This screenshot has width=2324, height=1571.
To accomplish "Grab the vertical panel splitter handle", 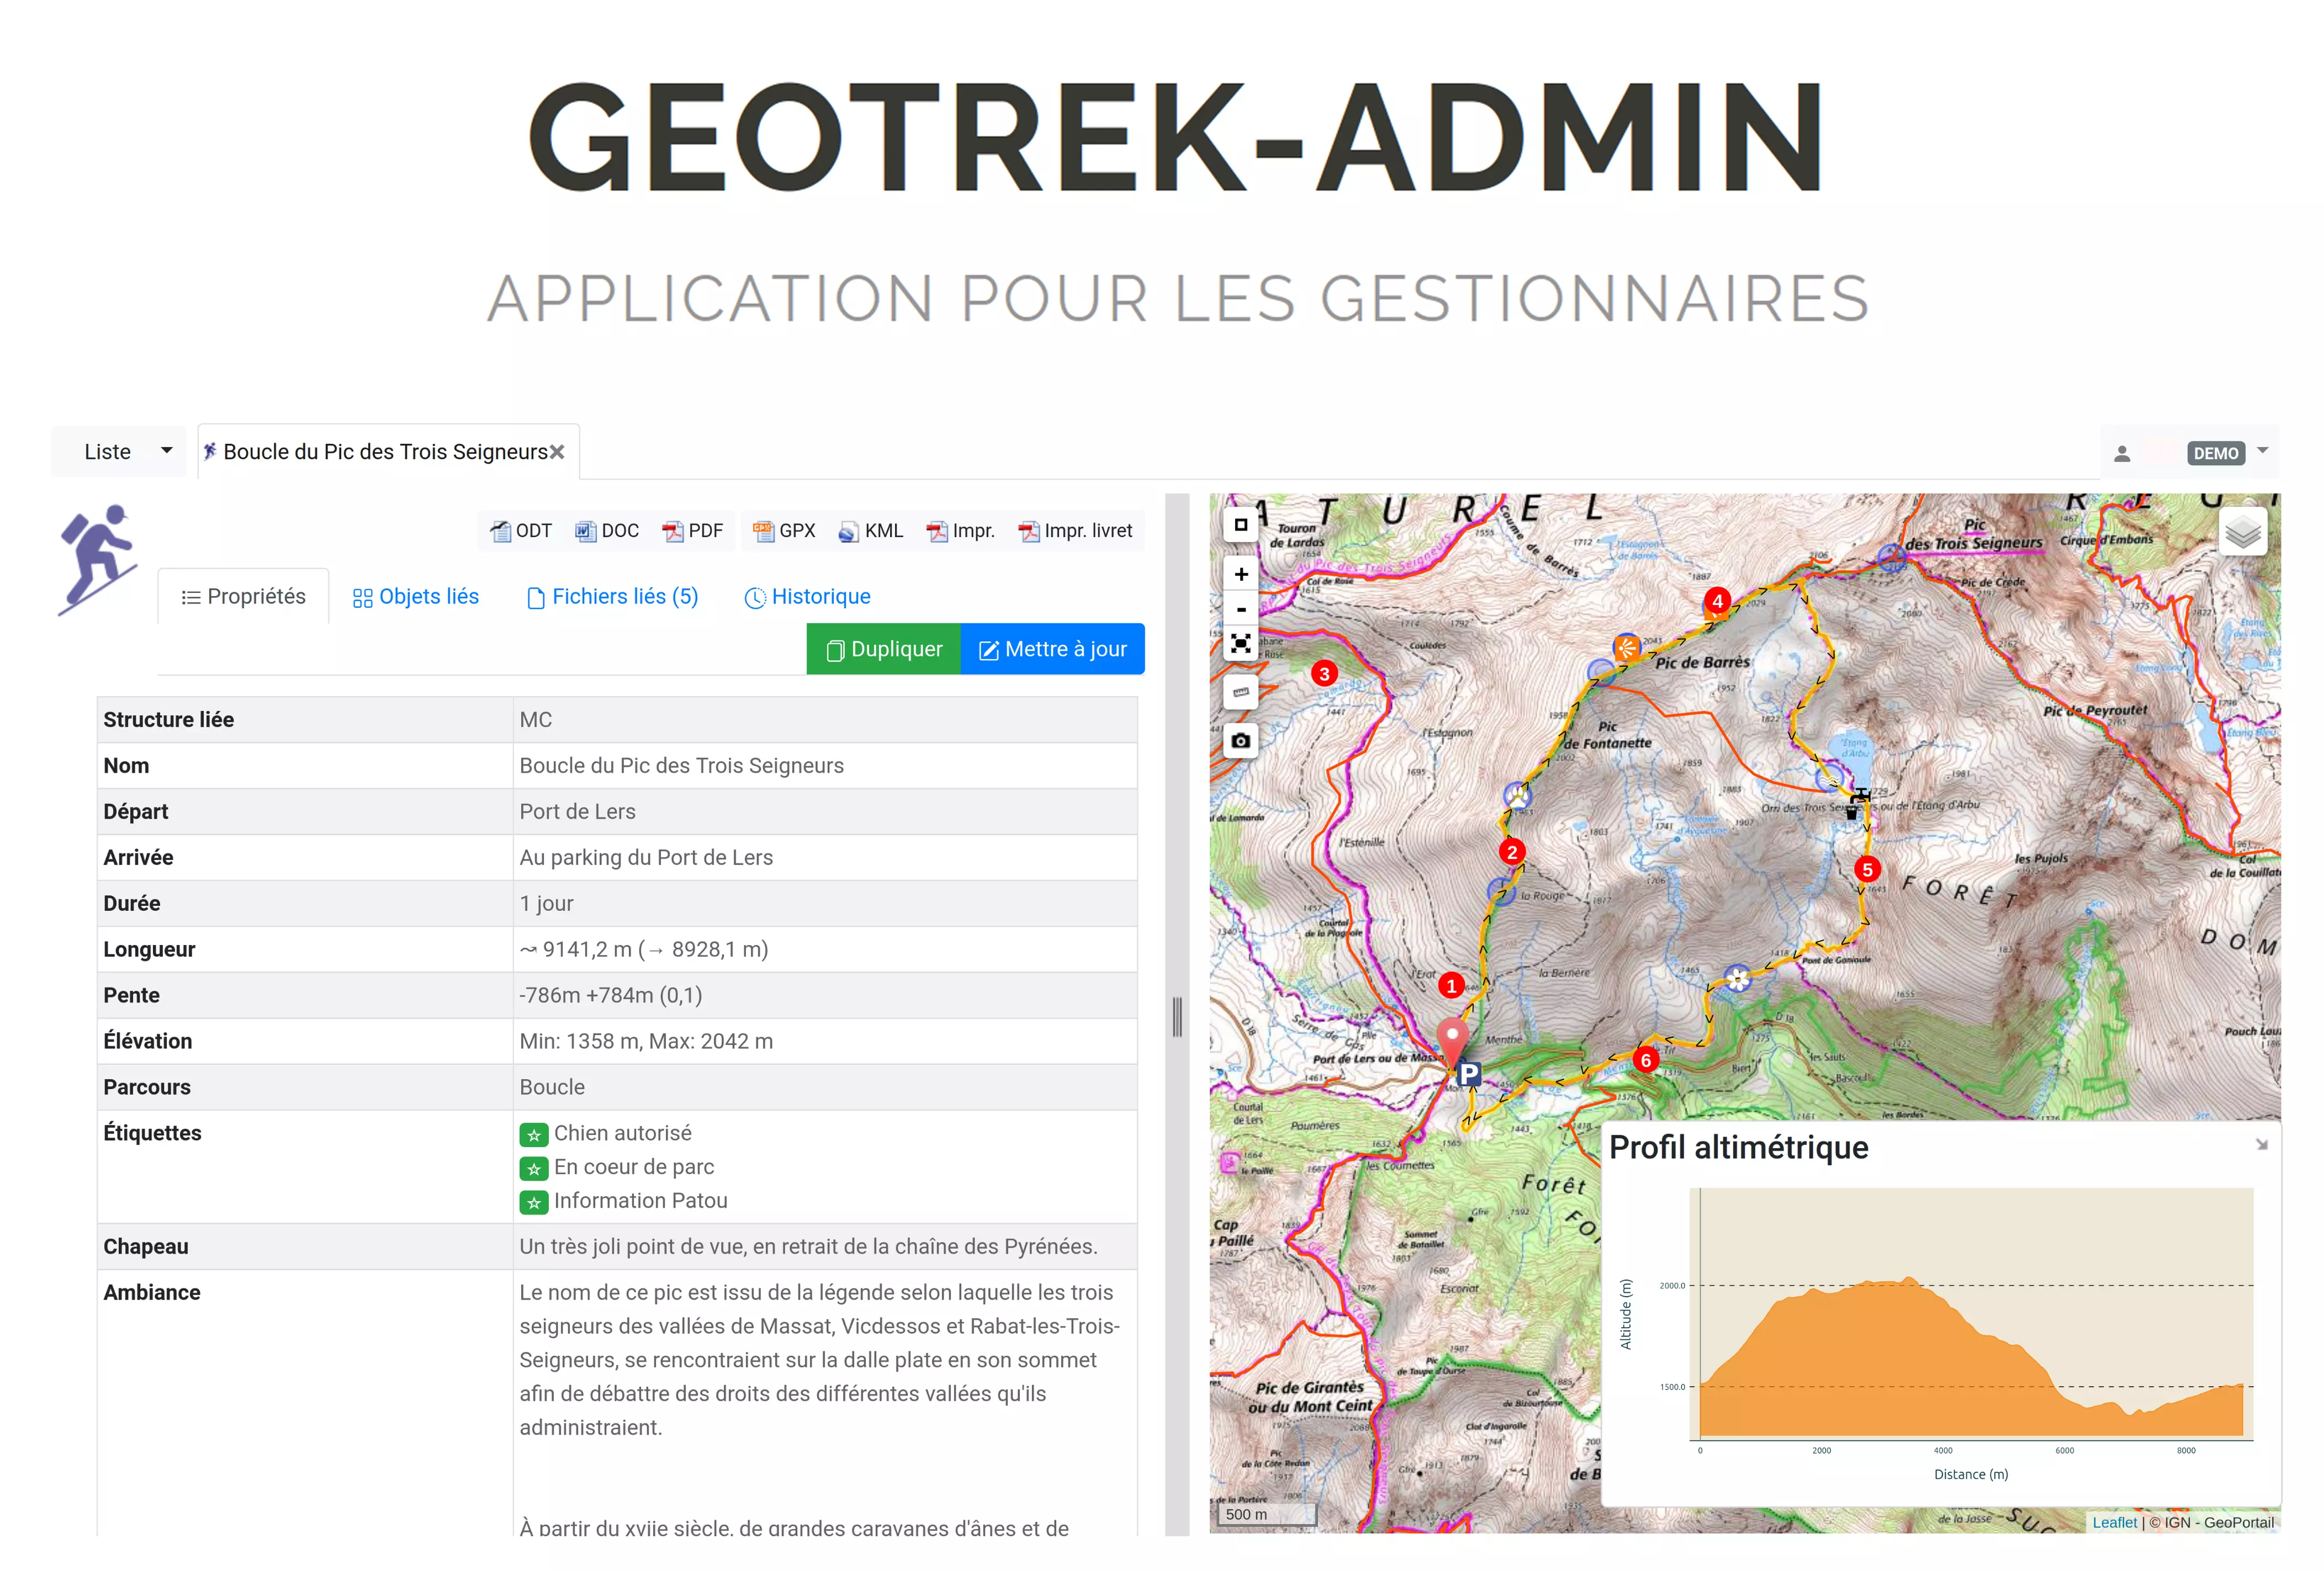I will 1177,1017.
